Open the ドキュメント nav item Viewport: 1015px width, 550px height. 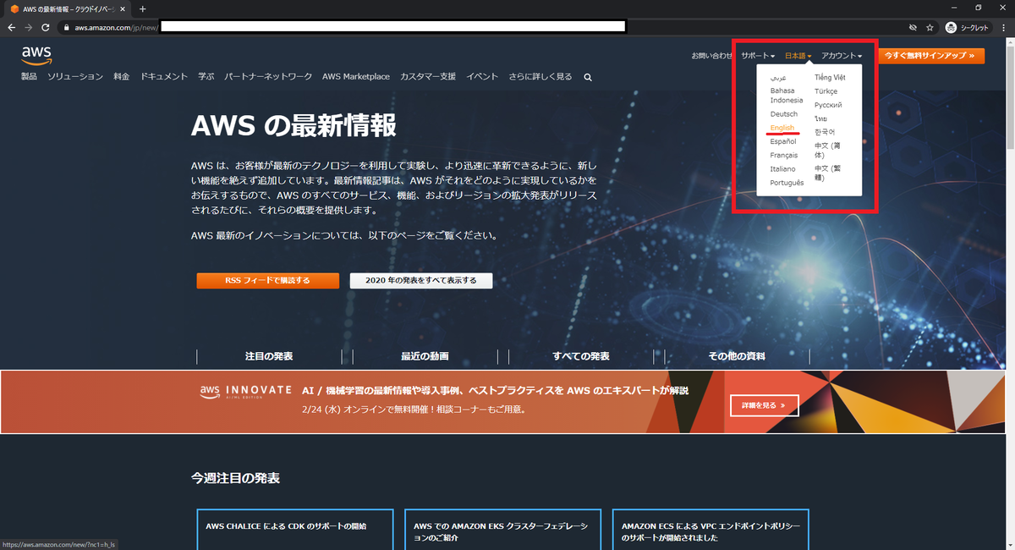pyautogui.click(x=164, y=77)
